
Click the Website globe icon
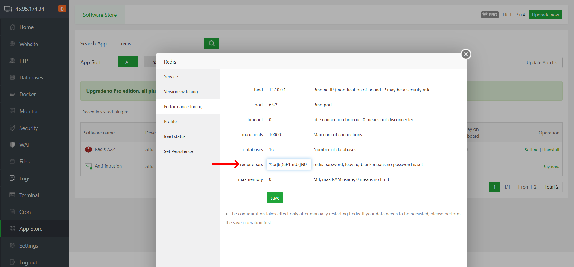click(12, 44)
